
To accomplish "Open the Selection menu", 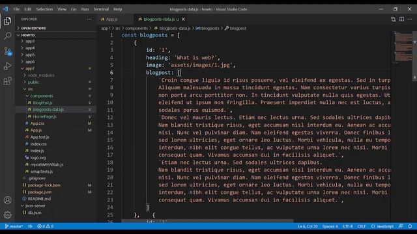I will tap(44, 9).
